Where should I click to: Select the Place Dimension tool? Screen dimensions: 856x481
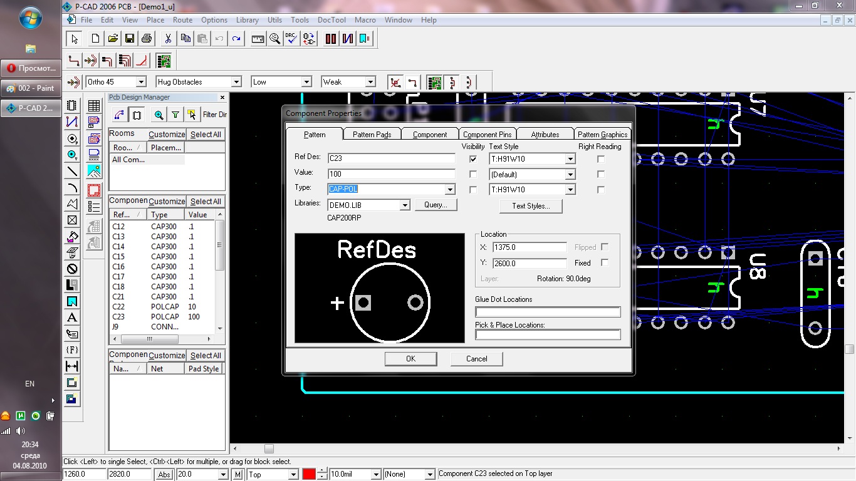coord(72,366)
